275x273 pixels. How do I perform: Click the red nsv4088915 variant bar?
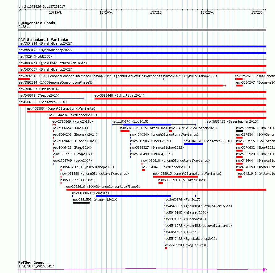176,177
